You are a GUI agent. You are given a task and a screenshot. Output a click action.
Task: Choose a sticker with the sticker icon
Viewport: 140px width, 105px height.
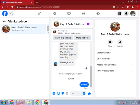point(63,93)
